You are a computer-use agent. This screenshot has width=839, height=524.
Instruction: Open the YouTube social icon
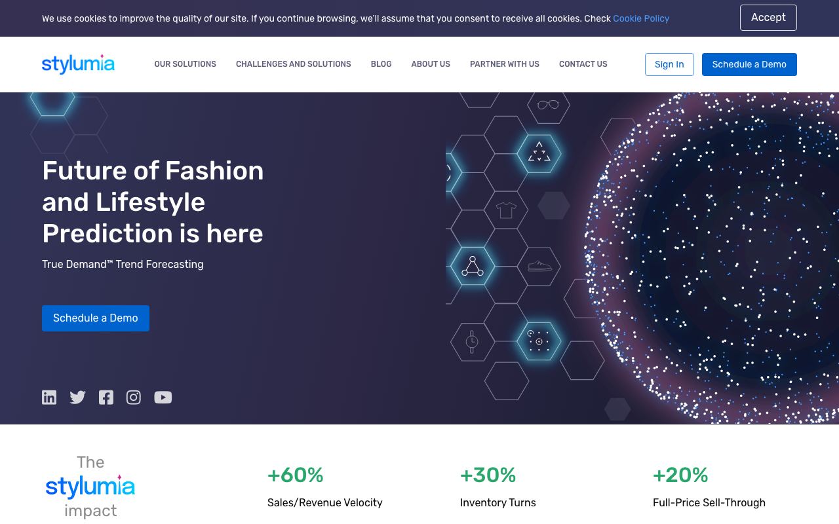coord(163,398)
